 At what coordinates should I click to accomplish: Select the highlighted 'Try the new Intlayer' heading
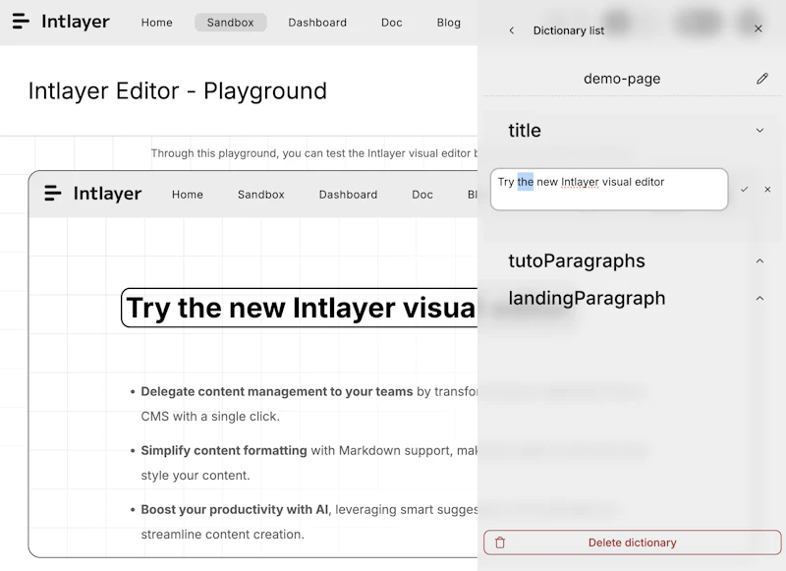pos(300,308)
